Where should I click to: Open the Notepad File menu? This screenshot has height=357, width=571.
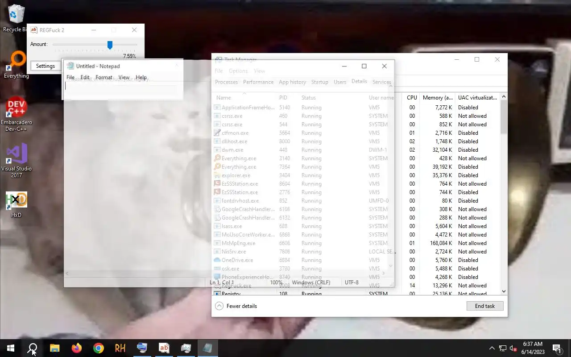tap(70, 77)
